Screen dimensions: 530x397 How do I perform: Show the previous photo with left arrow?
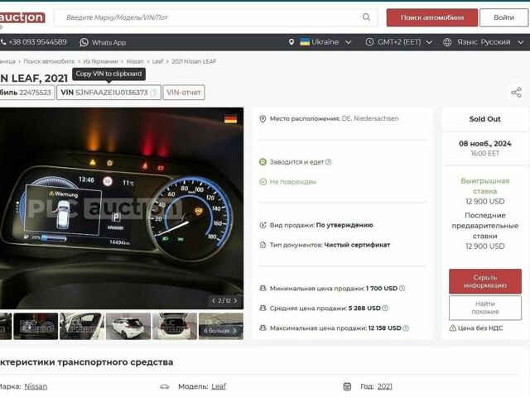point(214,300)
